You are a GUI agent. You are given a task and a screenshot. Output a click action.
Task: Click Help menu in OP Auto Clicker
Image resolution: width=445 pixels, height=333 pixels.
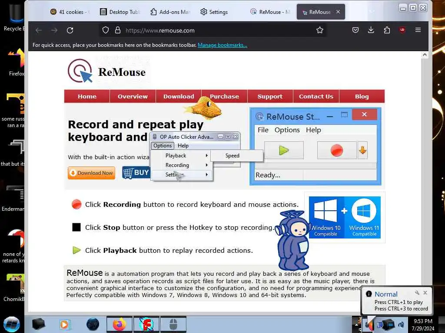pyautogui.click(x=183, y=146)
